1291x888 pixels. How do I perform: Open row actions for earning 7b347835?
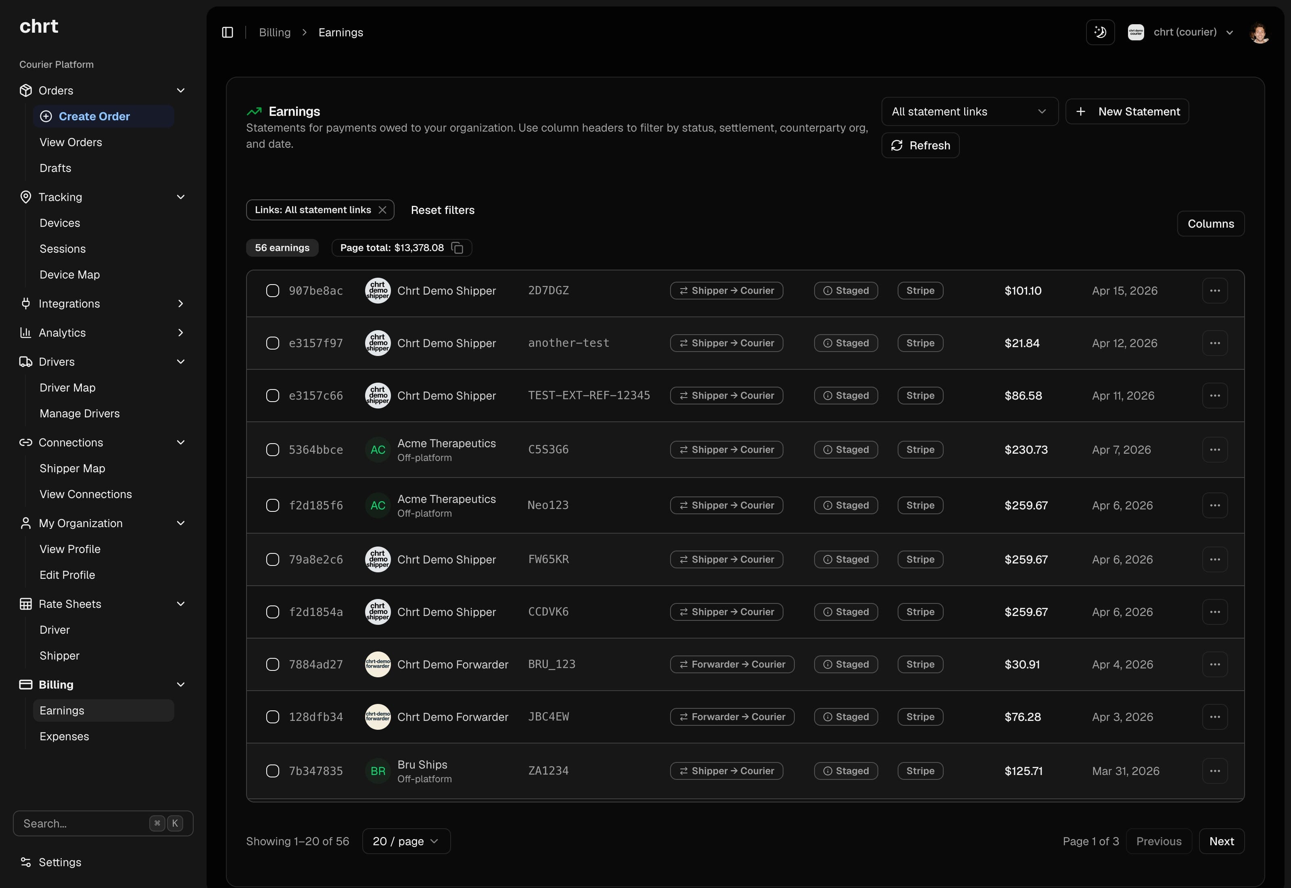[x=1215, y=771]
